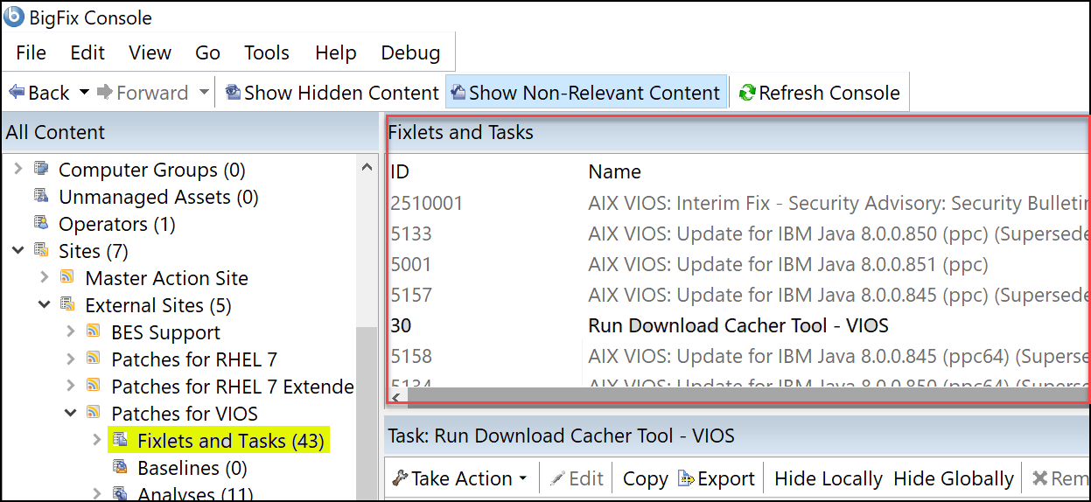The height and width of the screenshot is (502, 1091).
Task: Click the Forward arrow icon
Action: click(x=104, y=92)
